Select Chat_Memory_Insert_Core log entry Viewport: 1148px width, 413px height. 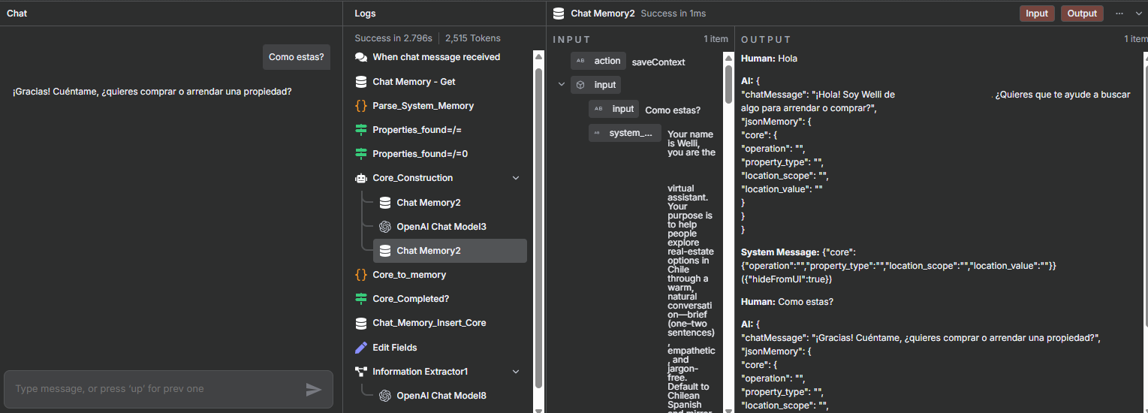click(429, 323)
